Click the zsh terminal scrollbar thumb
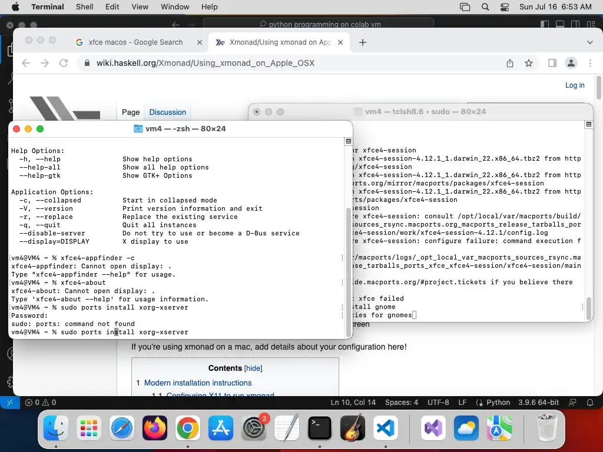 pos(349,272)
